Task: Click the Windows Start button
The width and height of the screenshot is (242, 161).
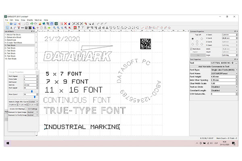Action: tap(8, 143)
